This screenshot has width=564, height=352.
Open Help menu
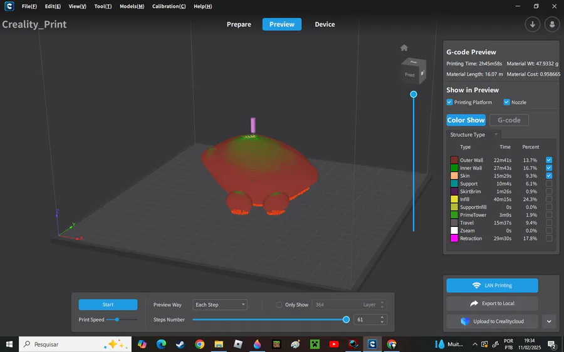pyautogui.click(x=202, y=6)
